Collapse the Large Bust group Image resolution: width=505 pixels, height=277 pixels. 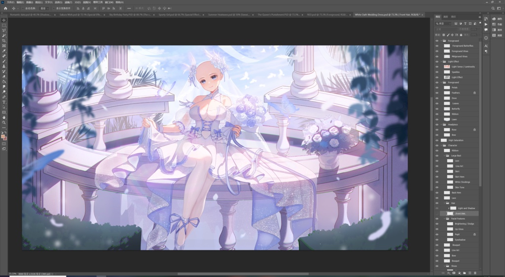[444, 155]
